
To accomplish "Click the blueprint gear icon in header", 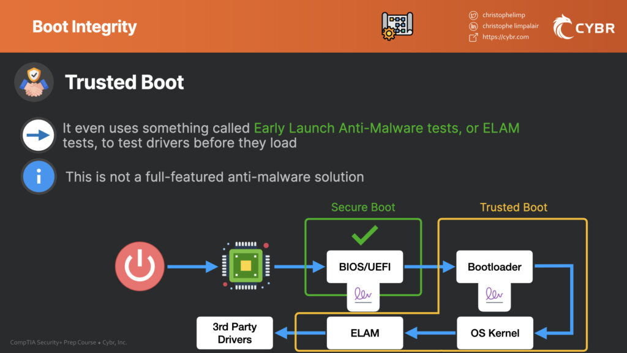I will 397,26.
